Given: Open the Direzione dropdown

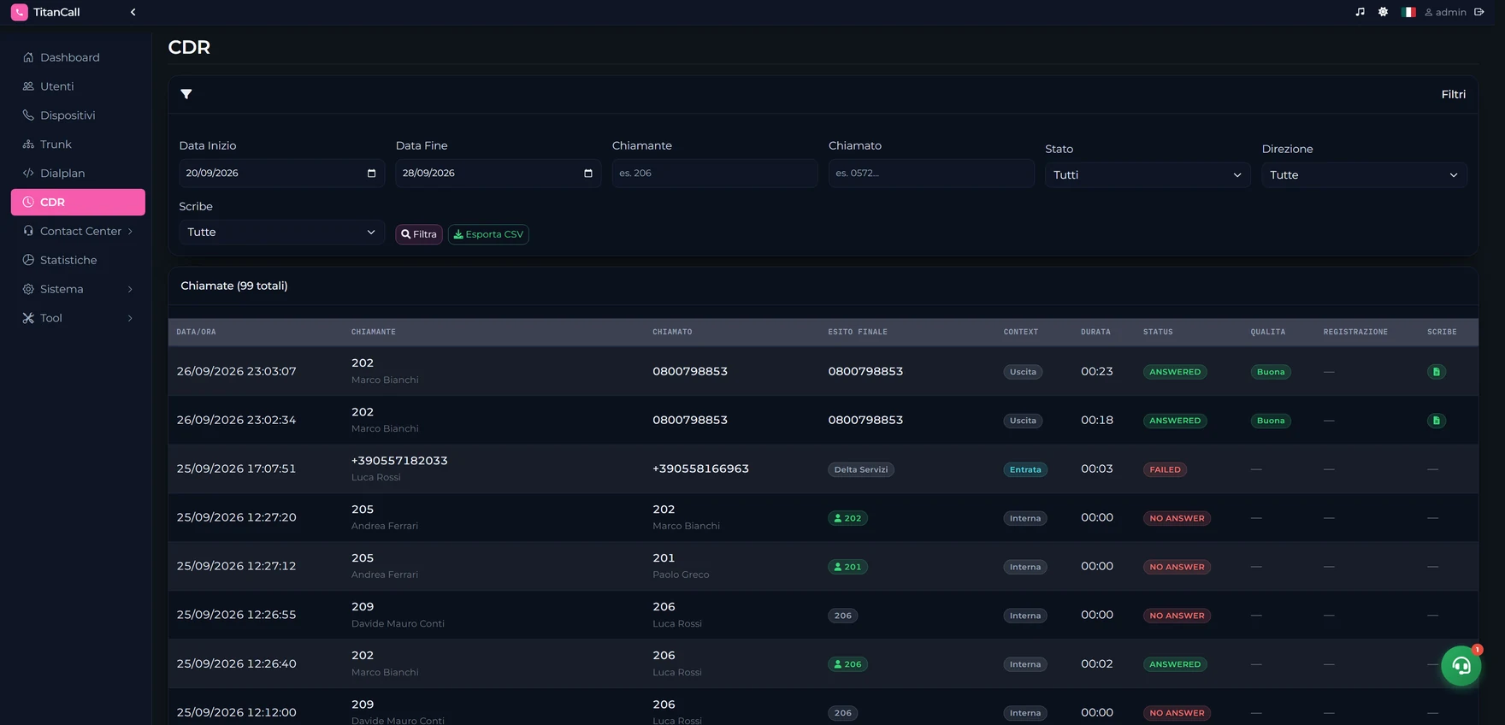Looking at the screenshot, I should point(1364,175).
